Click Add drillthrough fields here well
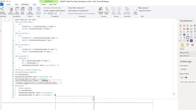 [x=187, y=82]
